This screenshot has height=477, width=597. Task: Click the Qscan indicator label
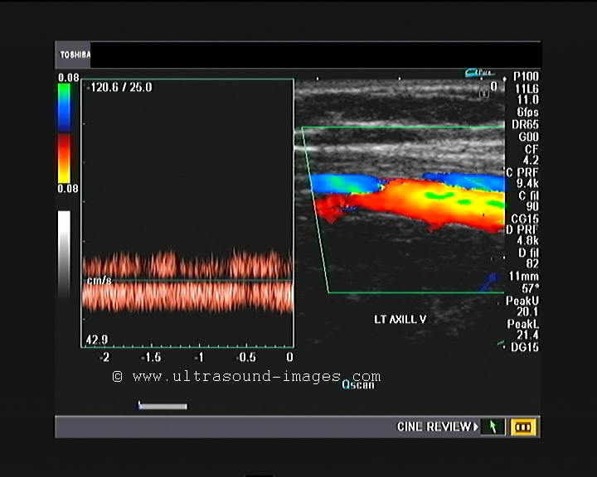pyautogui.click(x=359, y=384)
